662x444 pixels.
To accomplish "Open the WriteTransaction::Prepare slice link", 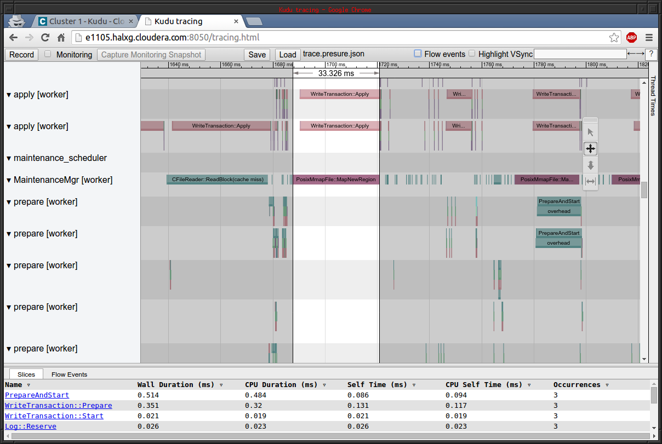I will click(58, 406).
